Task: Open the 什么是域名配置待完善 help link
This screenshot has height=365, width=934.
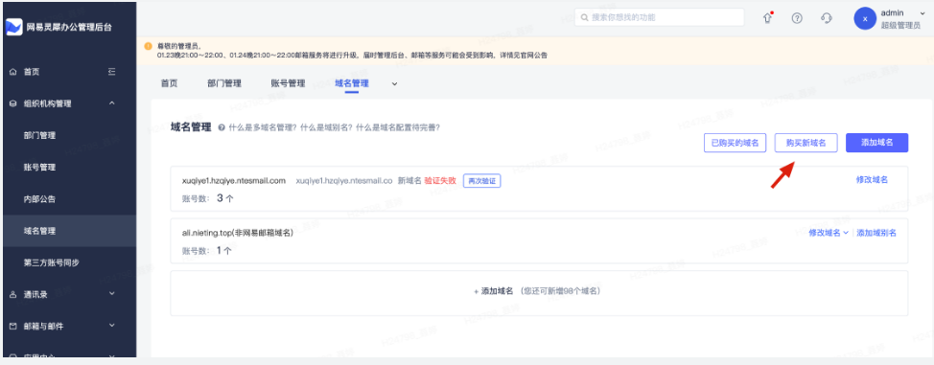Action: pyautogui.click(x=398, y=127)
